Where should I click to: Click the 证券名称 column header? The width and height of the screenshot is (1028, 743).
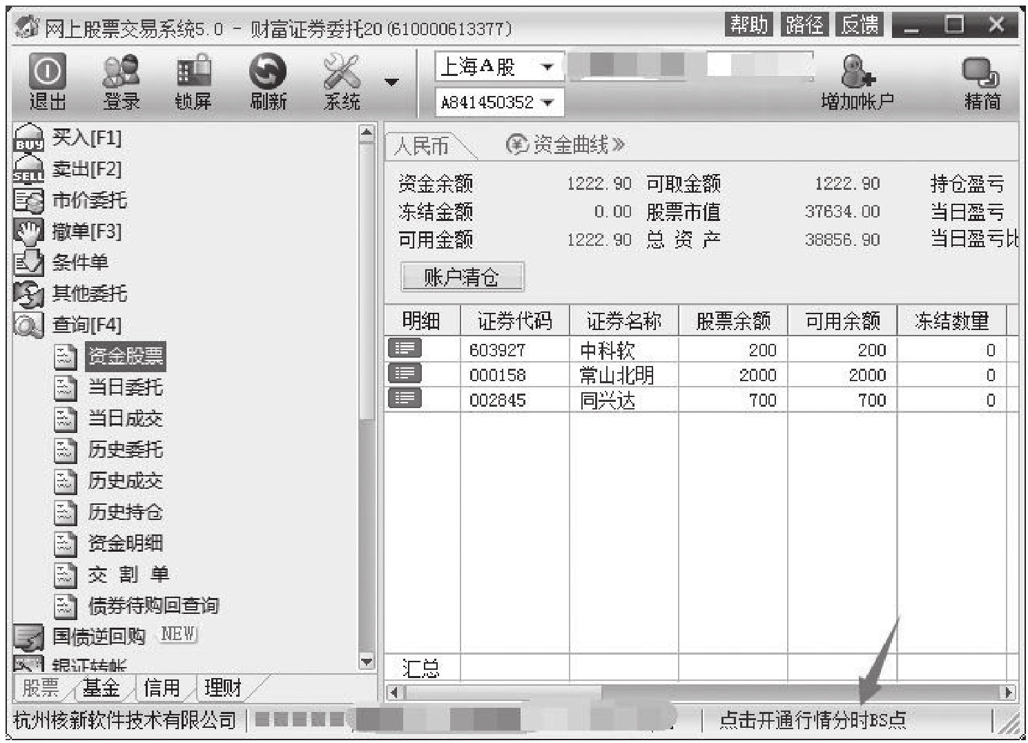623,321
